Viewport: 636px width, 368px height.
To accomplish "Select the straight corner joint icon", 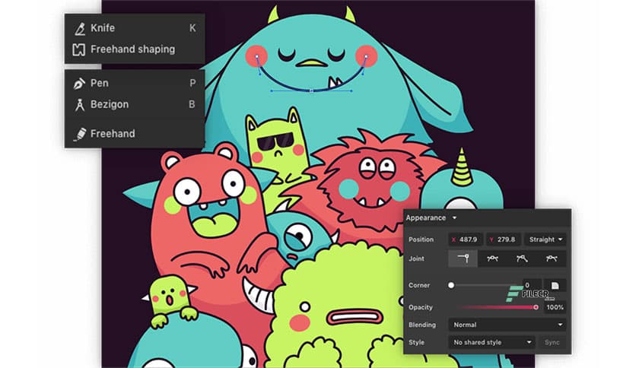I will click(463, 259).
